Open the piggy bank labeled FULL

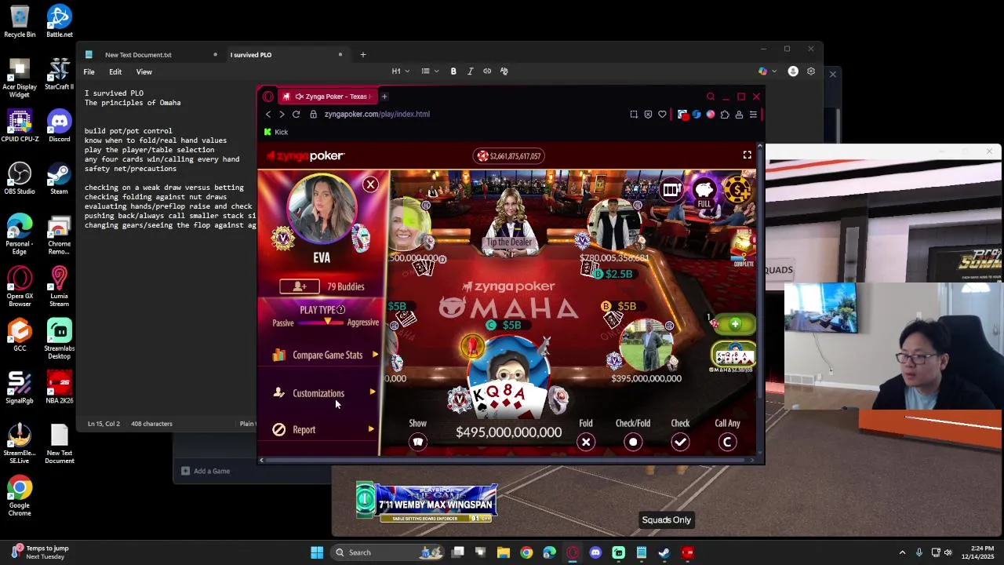(x=704, y=191)
